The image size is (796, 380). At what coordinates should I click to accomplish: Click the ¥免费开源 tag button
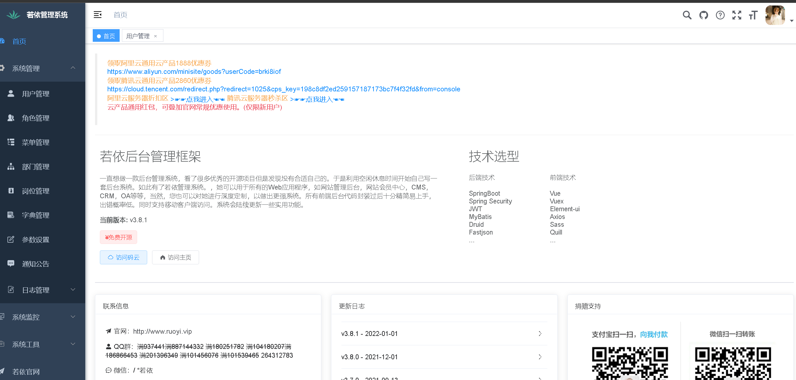coord(118,237)
